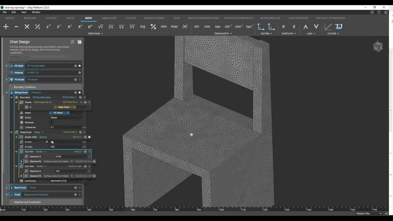Click the log function icon
Screen dimensions: 393x221
(x=143, y=27)
